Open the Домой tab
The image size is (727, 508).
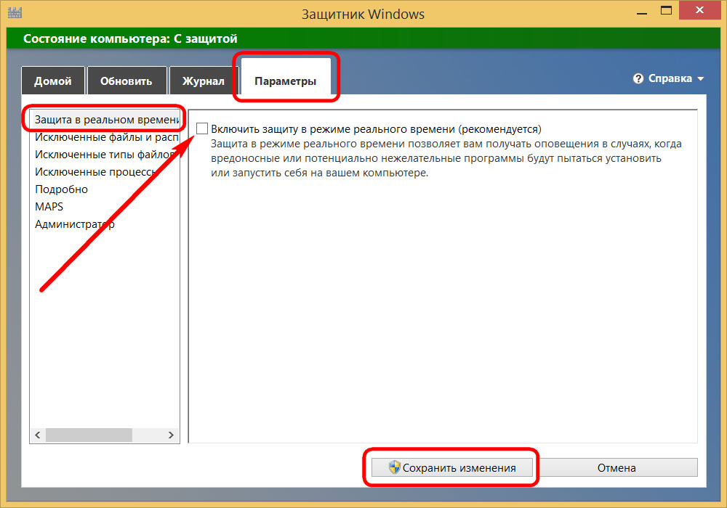[53, 81]
